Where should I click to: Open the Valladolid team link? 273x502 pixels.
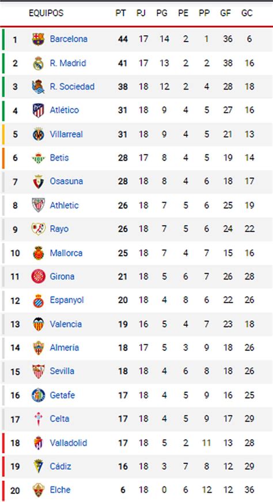(69, 442)
